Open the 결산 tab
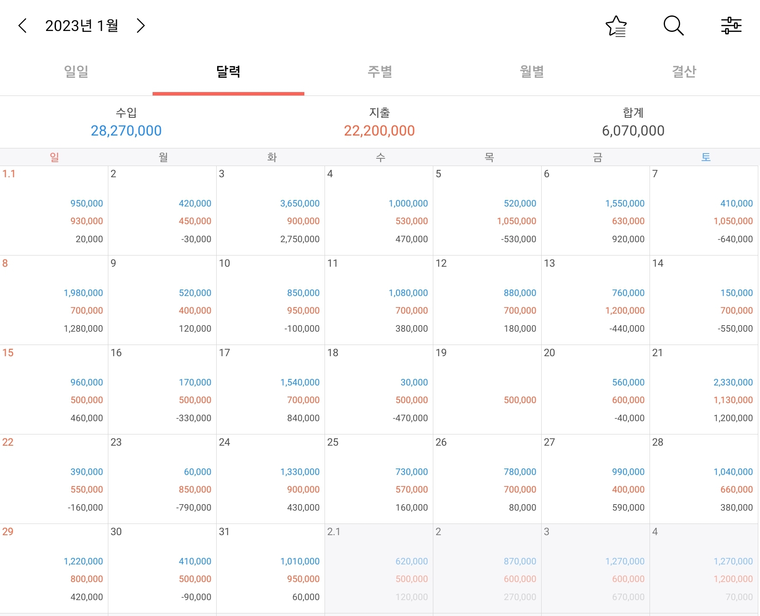This screenshot has height=616, width=760. (x=684, y=71)
